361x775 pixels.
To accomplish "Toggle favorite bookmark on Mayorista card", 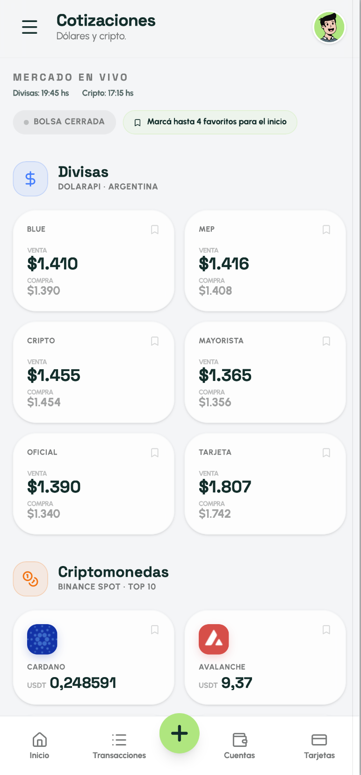I will (326, 341).
